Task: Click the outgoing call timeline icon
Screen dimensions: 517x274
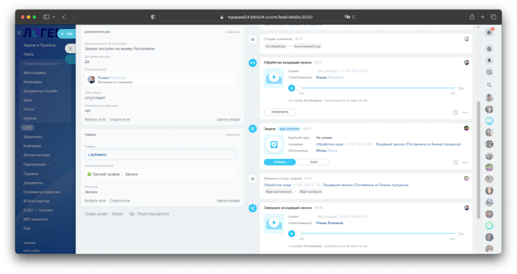Action: [253, 208]
